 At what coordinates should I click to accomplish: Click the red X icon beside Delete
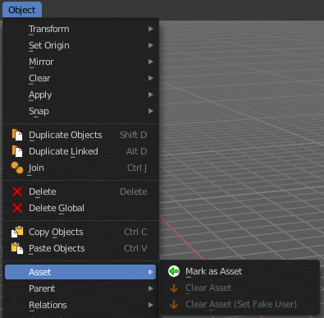17,191
